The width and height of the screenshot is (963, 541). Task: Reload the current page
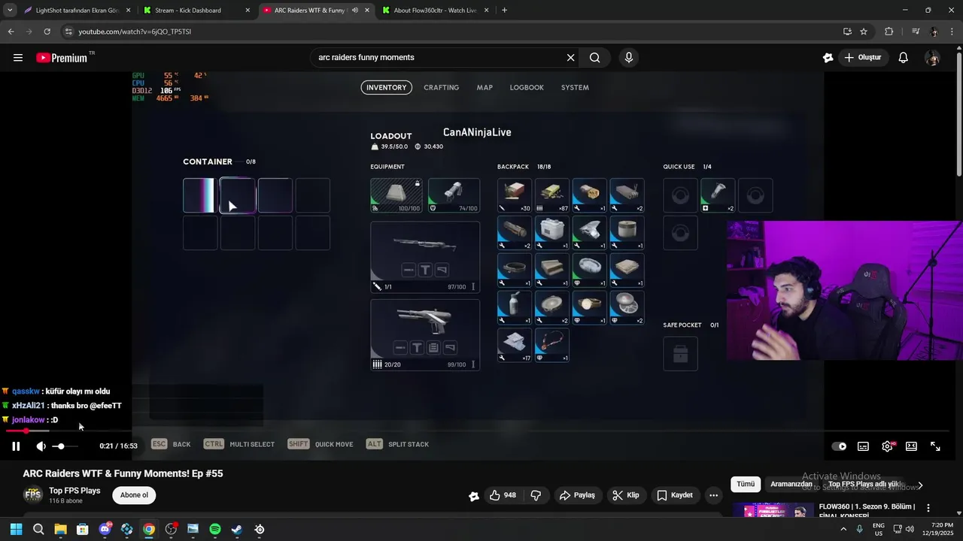(47, 32)
